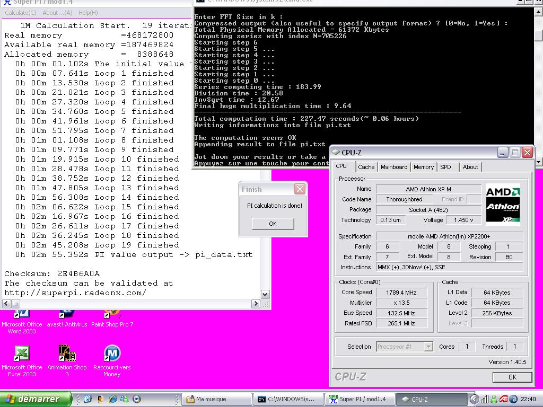The width and height of the screenshot is (543, 407).
Task: Open MSN Messenger from the quick launch bar
Action: pyautogui.click(x=124, y=399)
